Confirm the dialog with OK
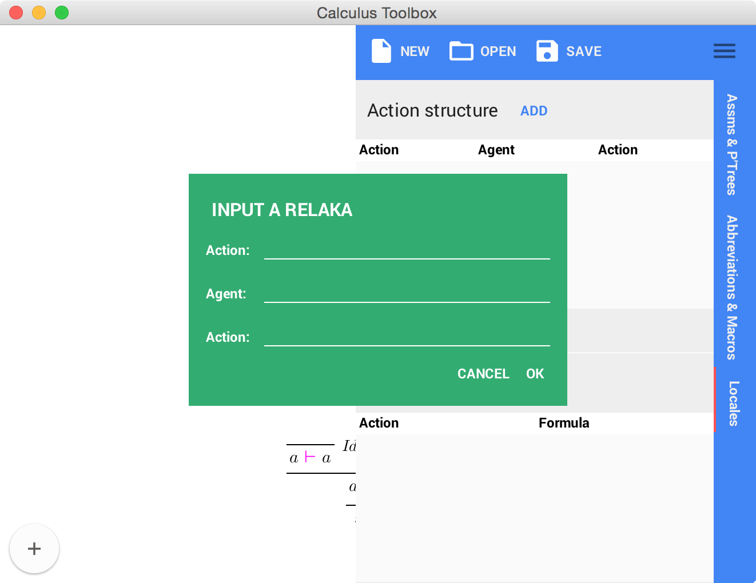The image size is (756, 583). [535, 374]
